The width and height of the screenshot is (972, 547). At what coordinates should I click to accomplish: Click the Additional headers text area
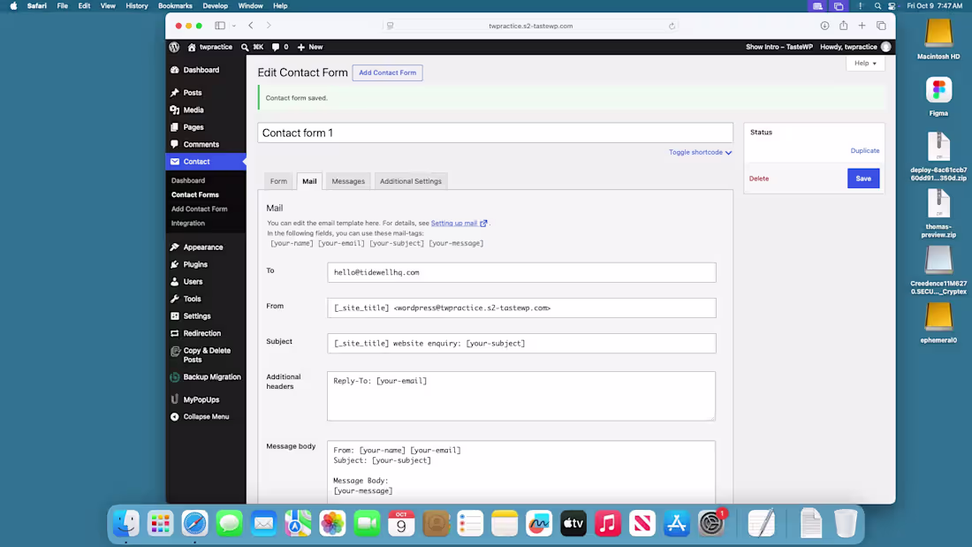[x=521, y=396]
